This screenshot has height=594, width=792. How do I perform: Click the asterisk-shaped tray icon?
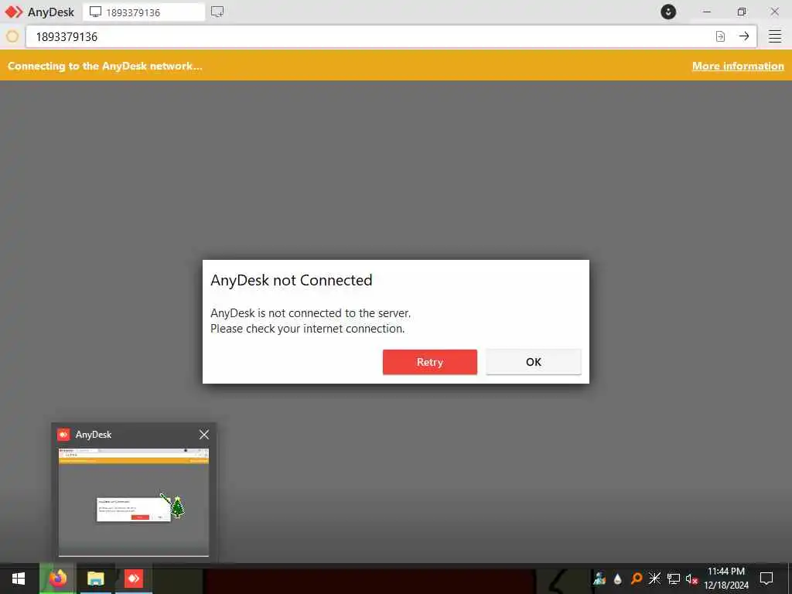(x=654, y=579)
